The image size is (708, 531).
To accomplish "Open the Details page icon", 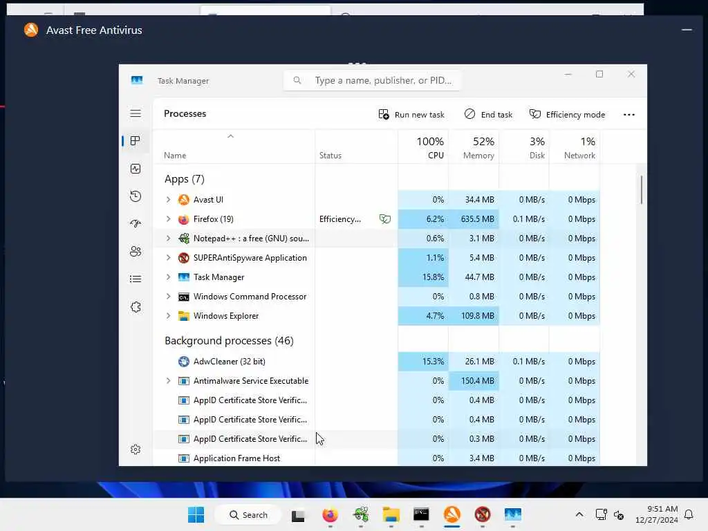I will 136,279.
